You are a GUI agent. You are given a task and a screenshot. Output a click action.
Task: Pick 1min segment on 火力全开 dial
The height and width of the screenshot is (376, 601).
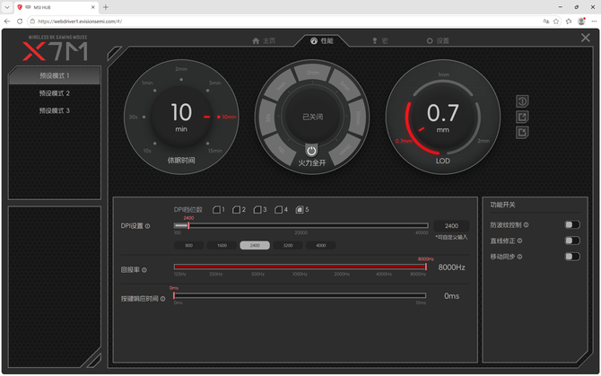pos(281,86)
